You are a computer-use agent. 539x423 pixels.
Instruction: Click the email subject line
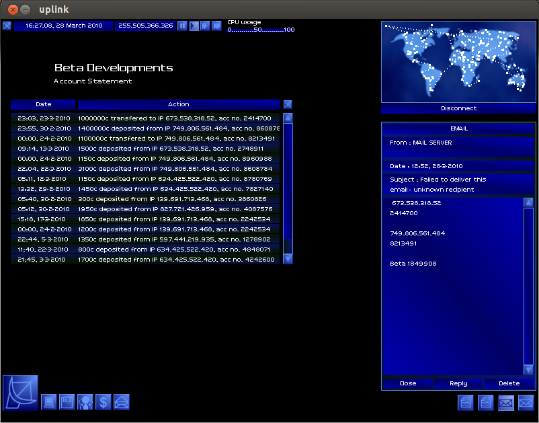click(458, 185)
